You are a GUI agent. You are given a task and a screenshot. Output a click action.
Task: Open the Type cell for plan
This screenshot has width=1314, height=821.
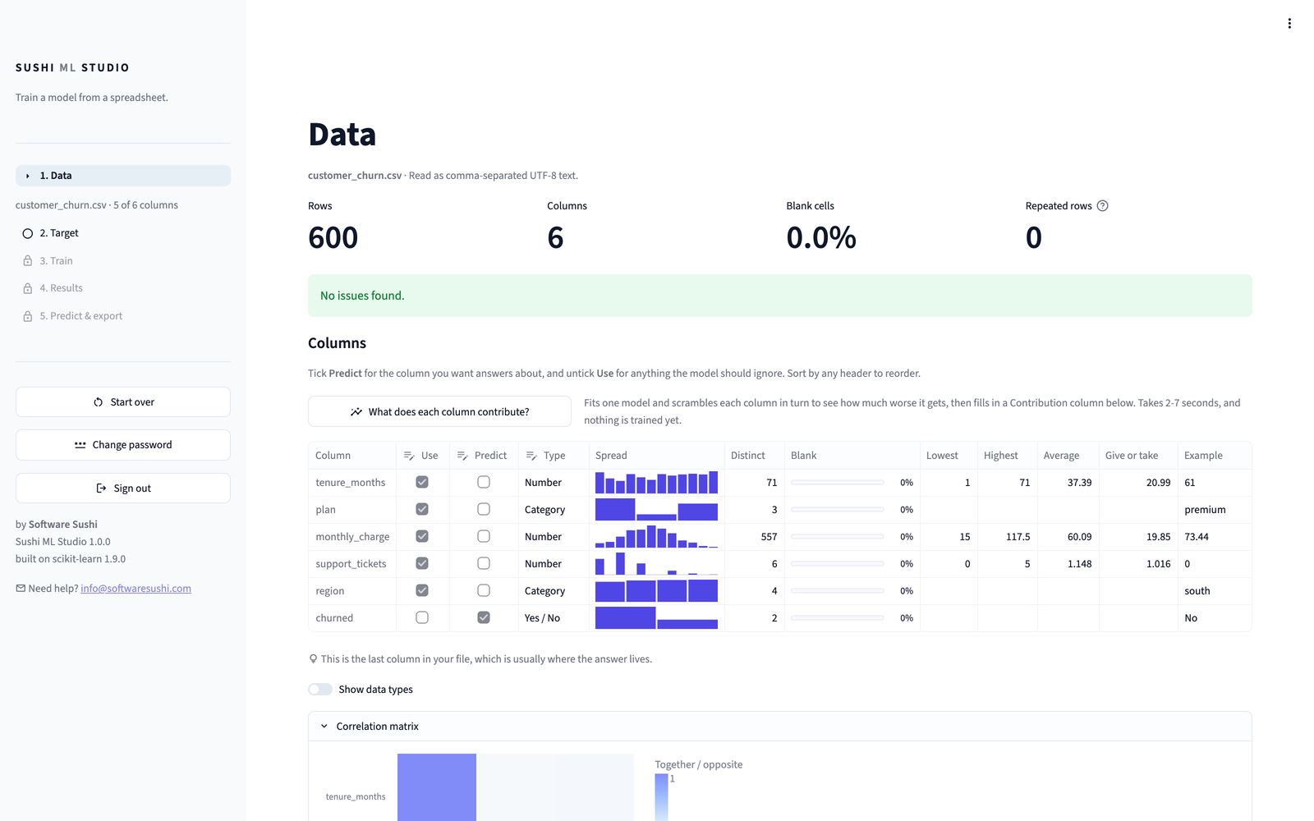click(x=554, y=510)
